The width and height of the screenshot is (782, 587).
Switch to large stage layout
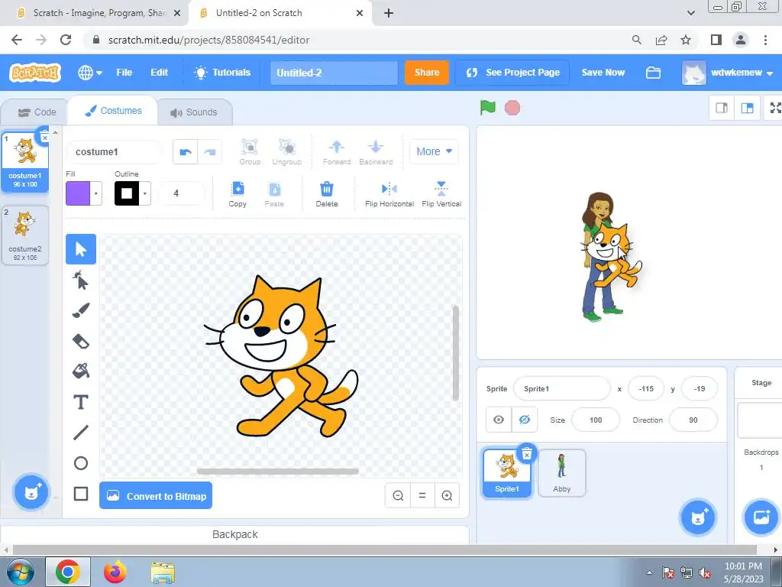(747, 108)
